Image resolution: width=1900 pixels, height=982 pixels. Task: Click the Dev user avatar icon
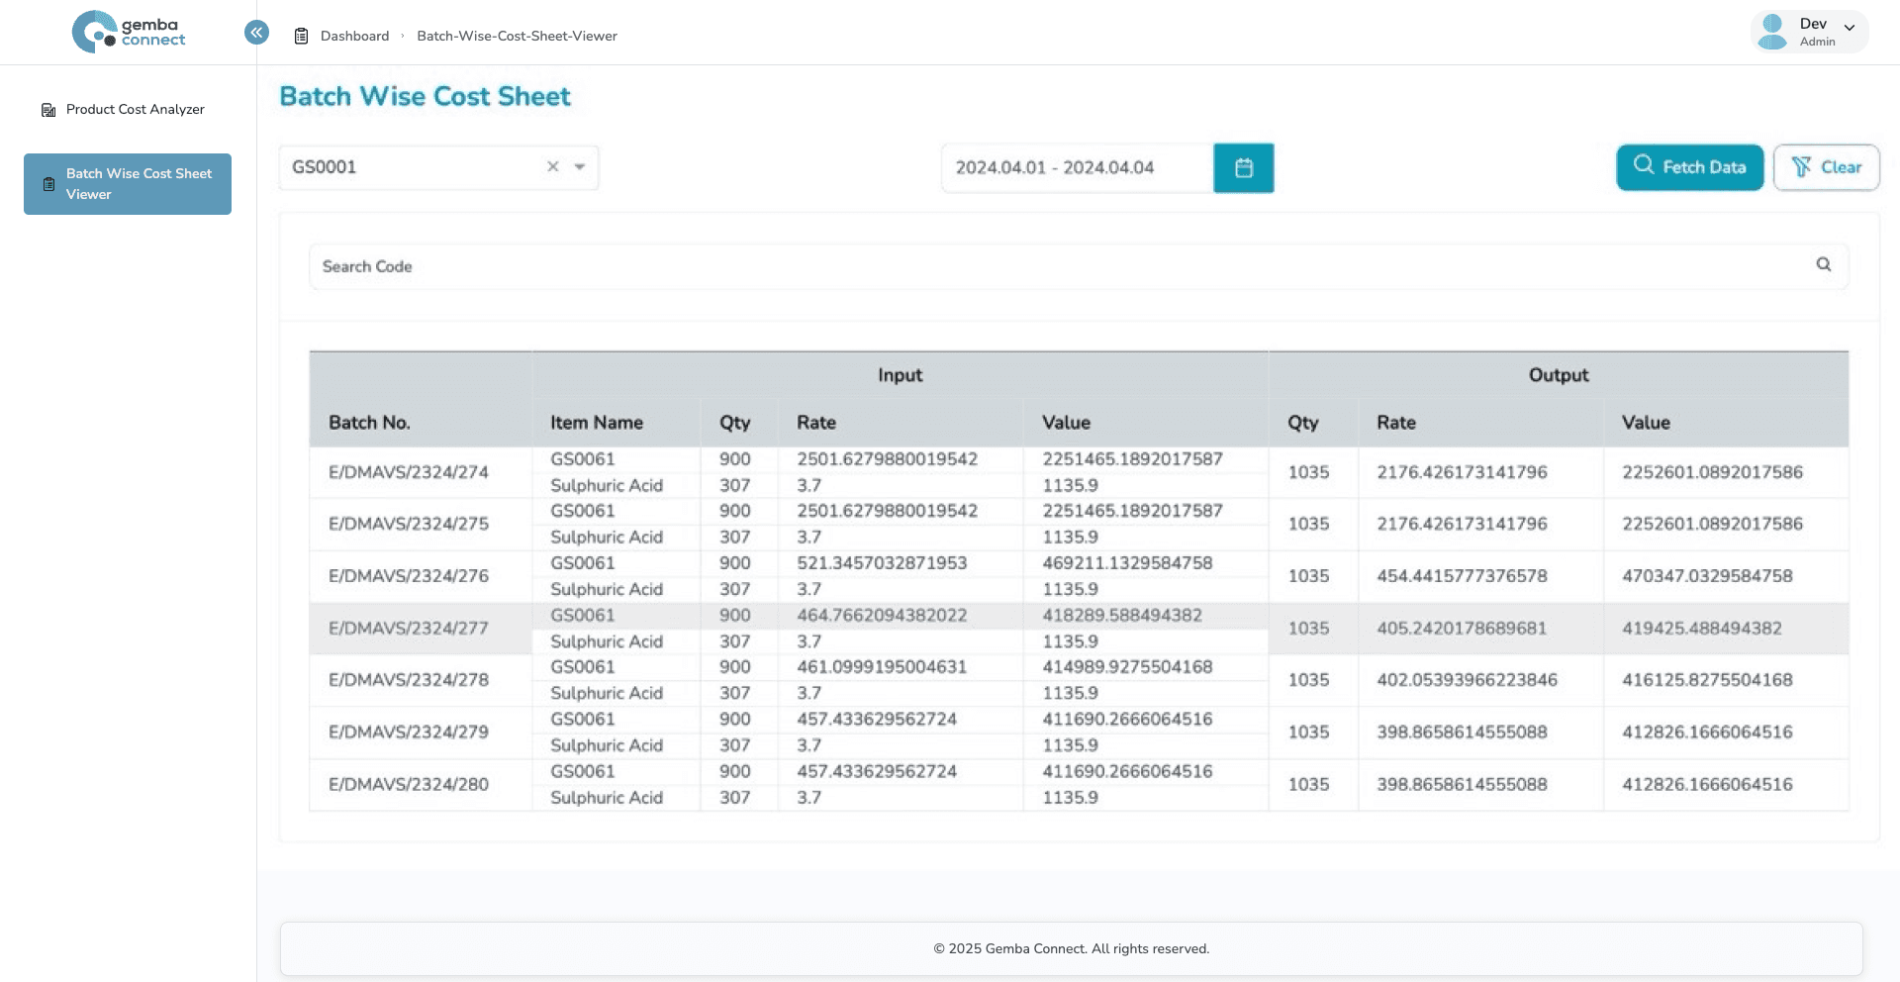click(1773, 32)
